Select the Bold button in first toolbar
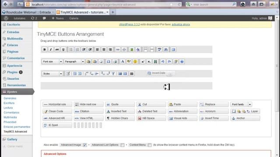Screen dimensions: 280x157 [45, 49]
